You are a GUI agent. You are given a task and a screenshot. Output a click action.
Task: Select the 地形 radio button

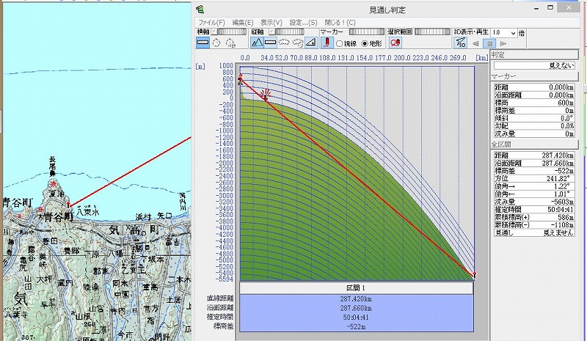tap(365, 44)
